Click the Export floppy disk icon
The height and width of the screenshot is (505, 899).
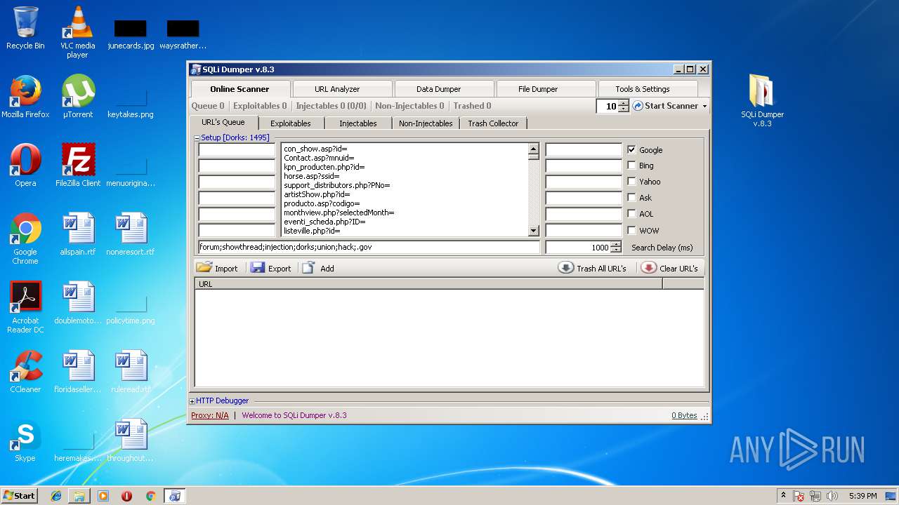tap(258, 268)
